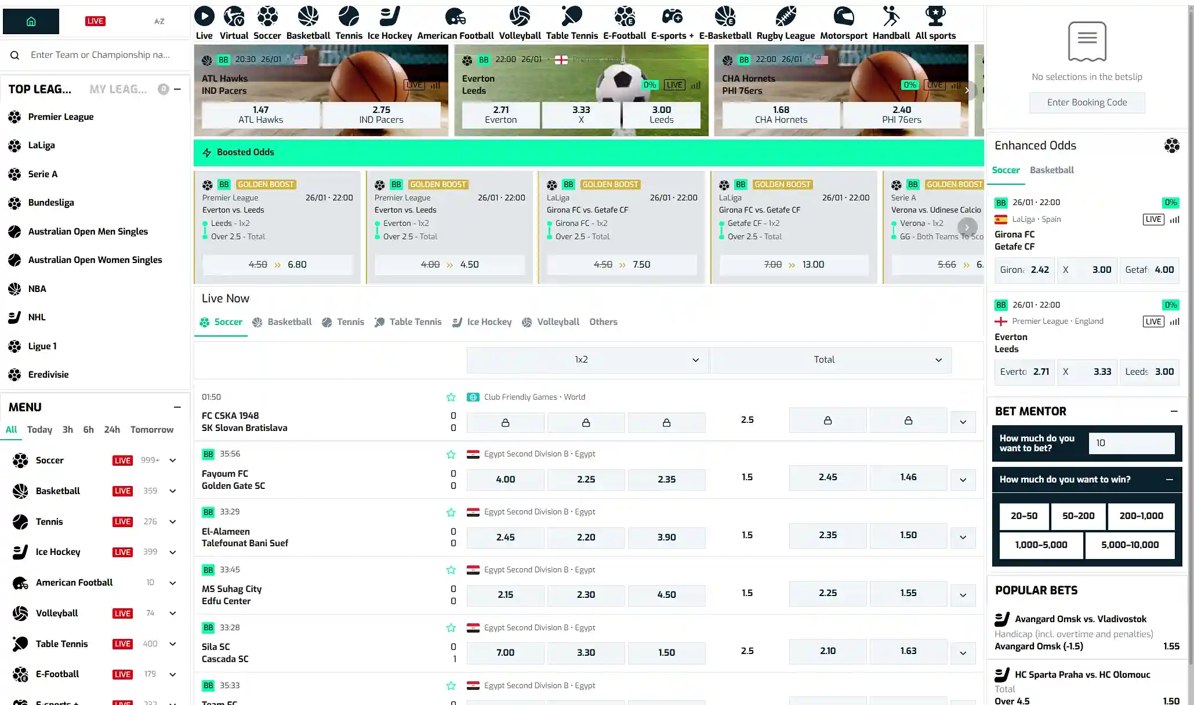The width and height of the screenshot is (1194, 705).
Task: Select the Tomorrow filter tab
Action: point(151,429)
